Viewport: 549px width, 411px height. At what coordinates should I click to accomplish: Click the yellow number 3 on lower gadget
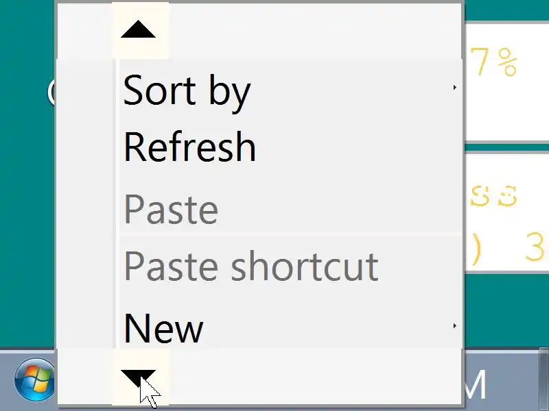(535, 248)
